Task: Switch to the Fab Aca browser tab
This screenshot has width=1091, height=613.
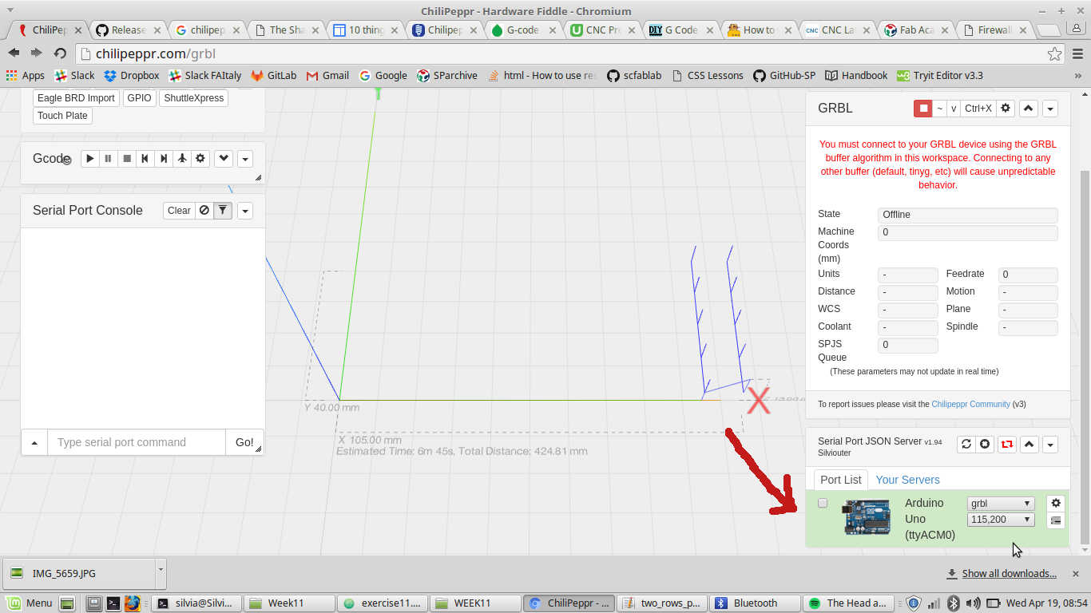Action: pyautogui.click(x=914, y=30)
